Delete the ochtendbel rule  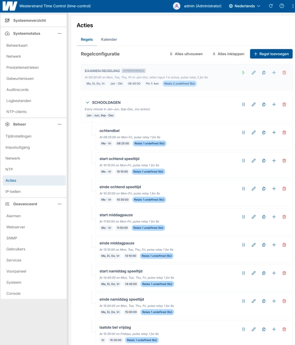pyautogui.click(x=284, y=133)
